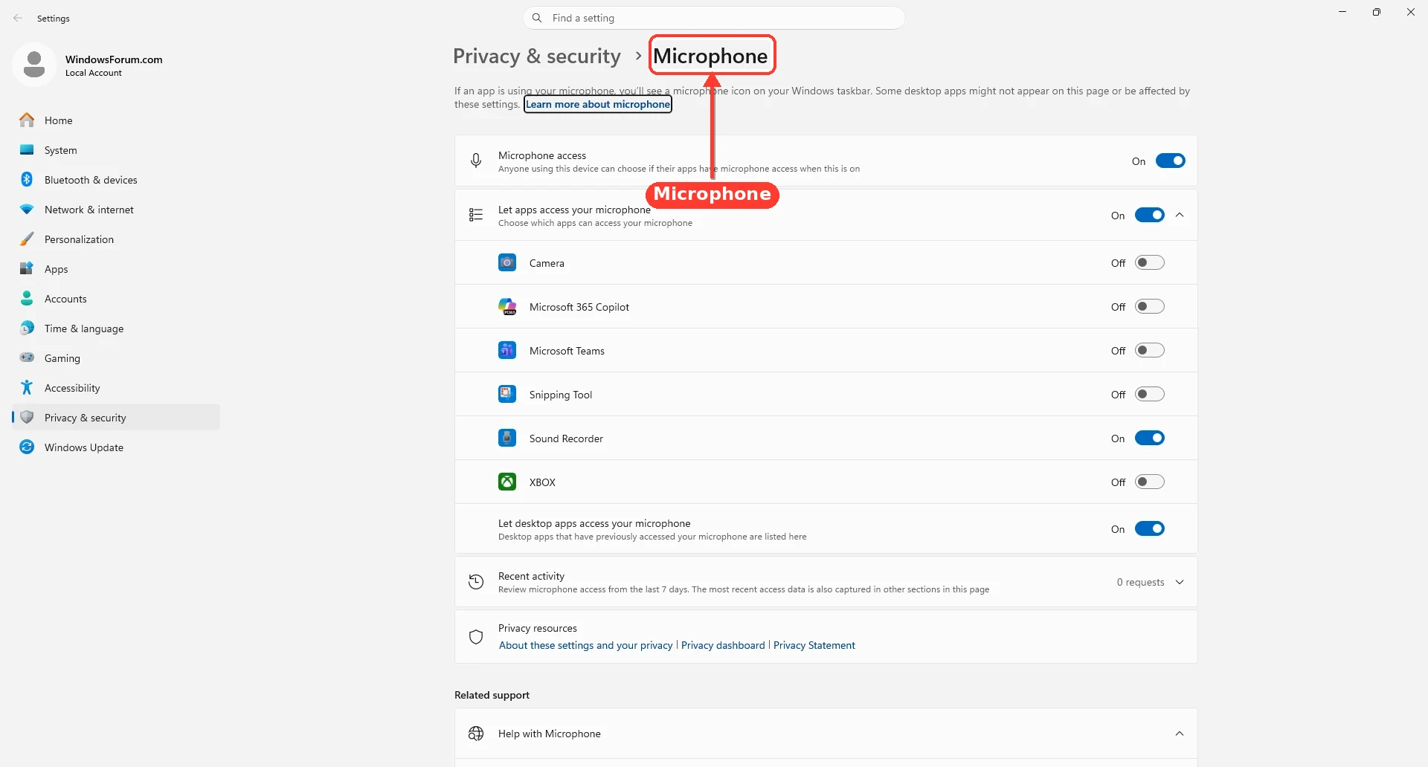
Task: Click the Windows Update icon
Action: [x=27, y=447]
